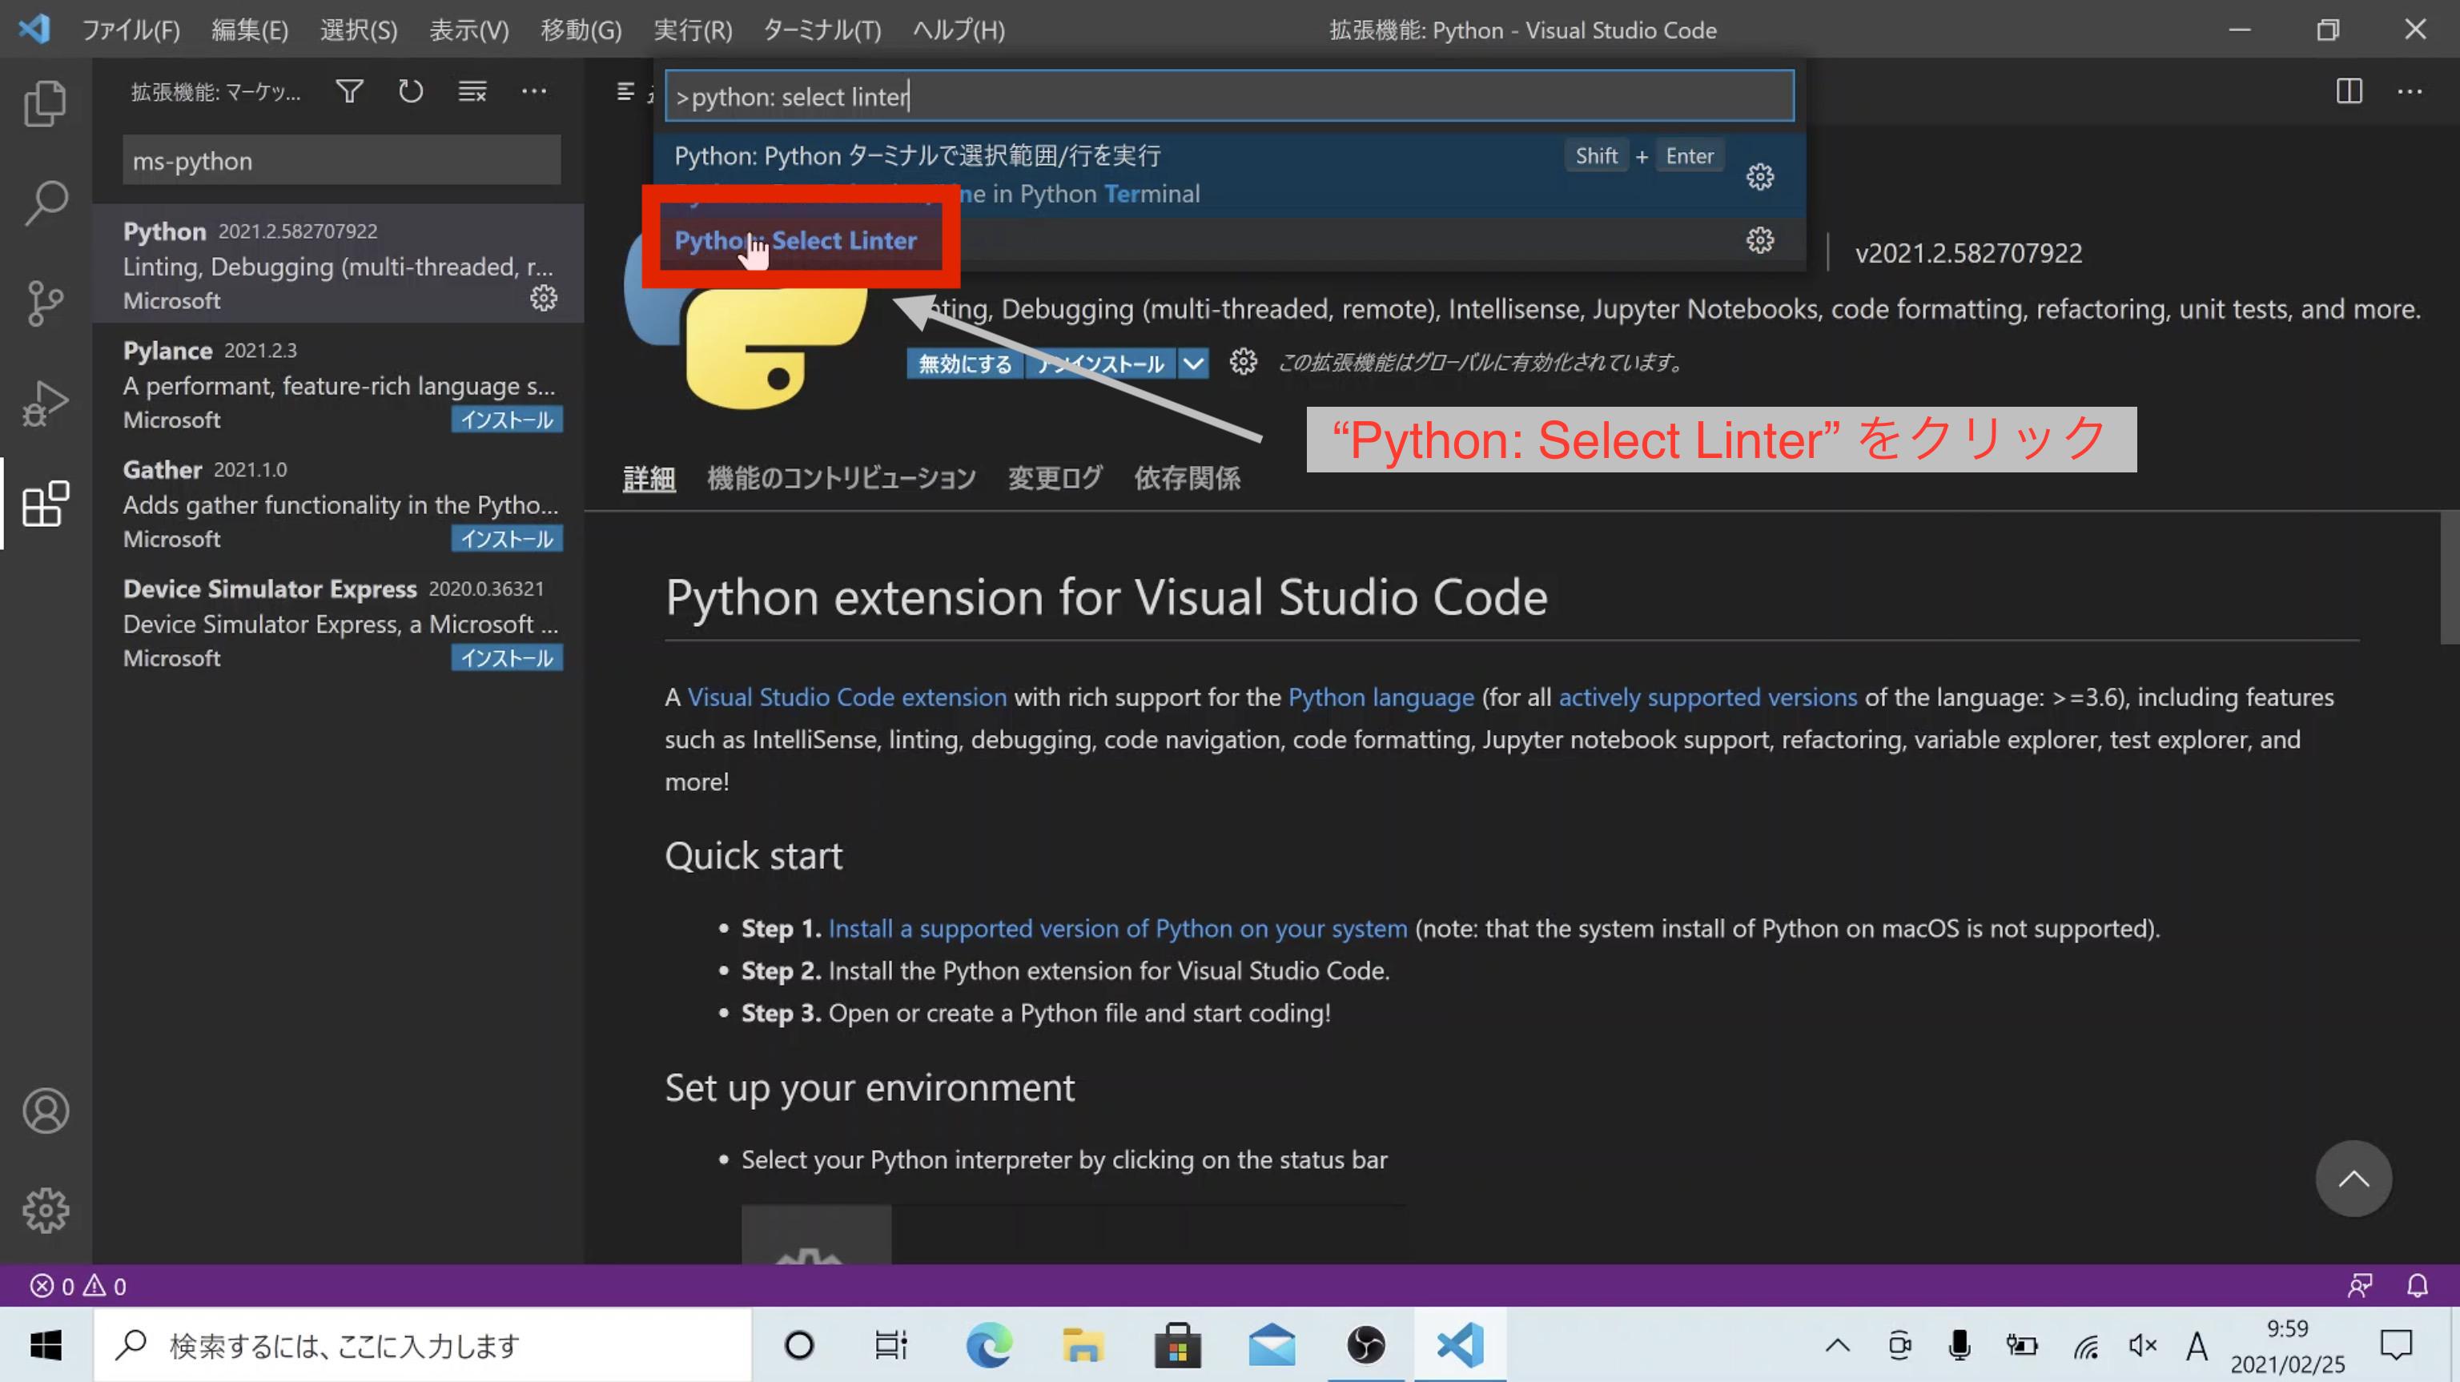Install the Pylance extension
2460x1382 pixels.
(506, 420)
